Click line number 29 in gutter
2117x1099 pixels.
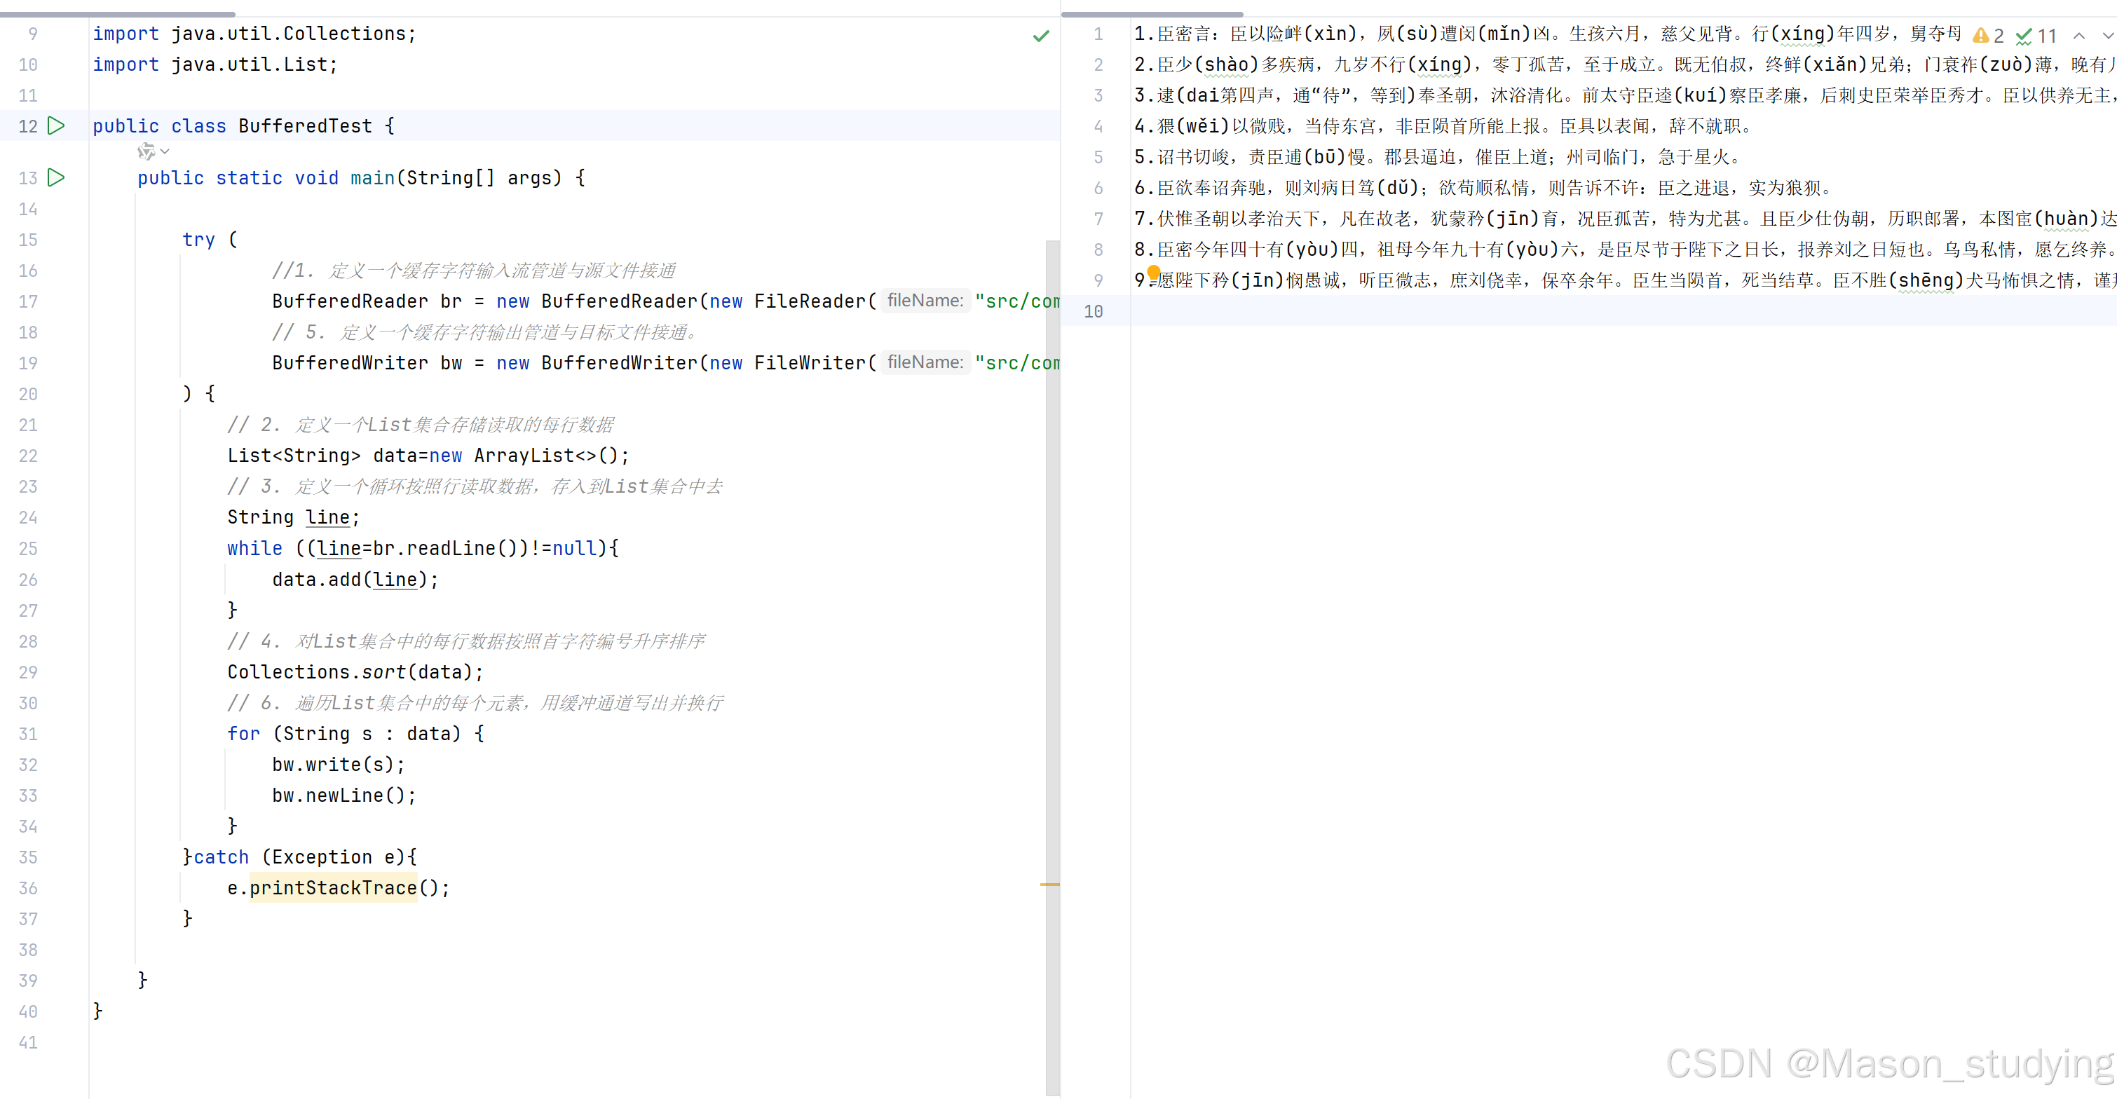pyautogui.click(x=28, y=672)
